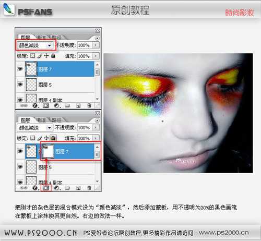Open lower panel flyout menu arrow
The height and width of the screenshot is (241, 261).
[x=97, y=121]
